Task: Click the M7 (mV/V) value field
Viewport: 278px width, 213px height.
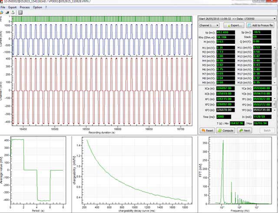Action: pyautogui.click(x=225, y=74)
